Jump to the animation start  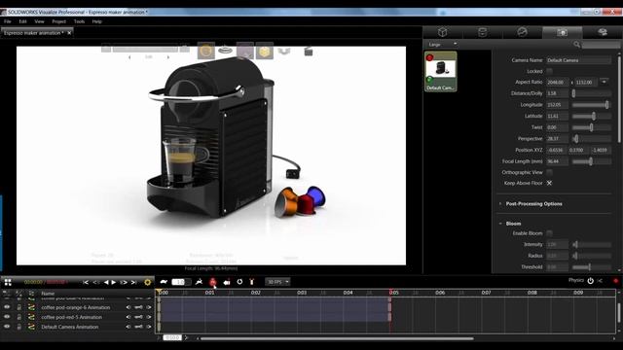[86, 282]
